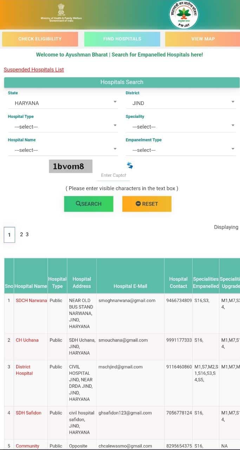Open the District dropdown showing JIND
240x450 pixels.
(x=180, y=103)
